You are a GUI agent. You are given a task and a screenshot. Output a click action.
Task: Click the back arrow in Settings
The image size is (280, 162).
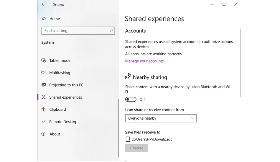point(43,4)
